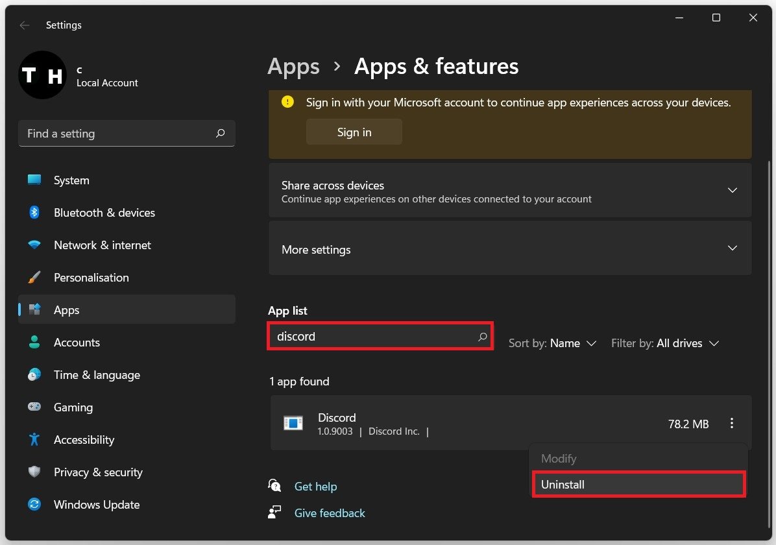Expand Share across devices section

coord(733,191)
